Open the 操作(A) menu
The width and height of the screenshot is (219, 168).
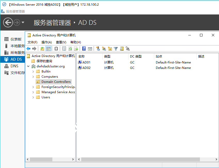click(47, 42)
